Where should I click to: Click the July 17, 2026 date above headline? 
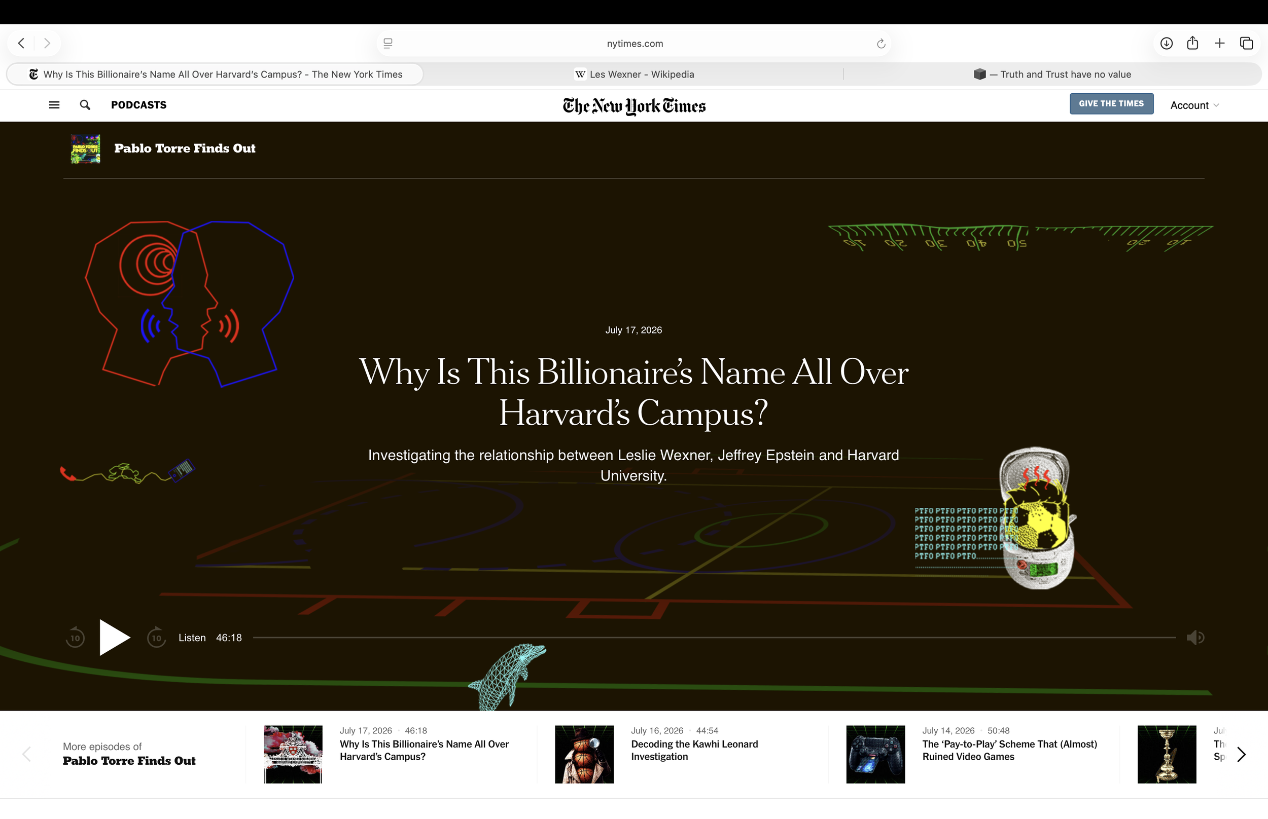[x=633, y=330]
